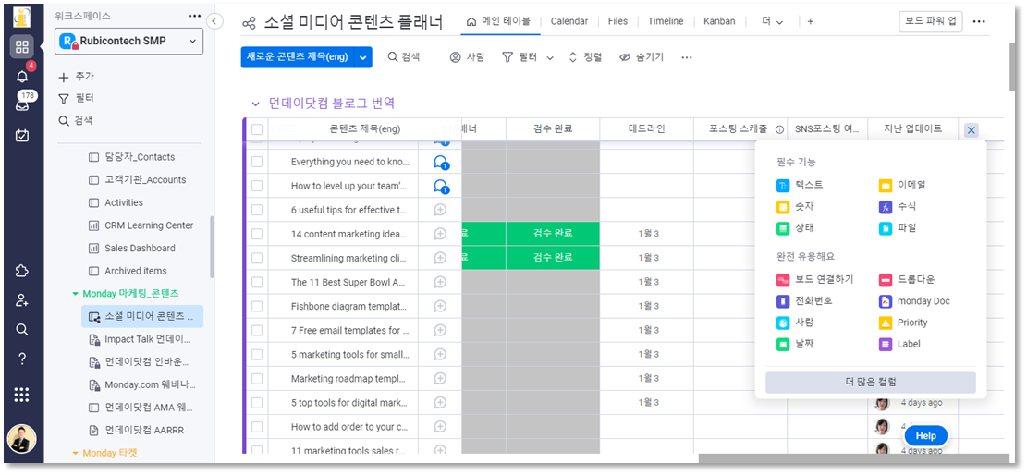Close the add-column popup with X button
1027x475 pixels.
972,130
